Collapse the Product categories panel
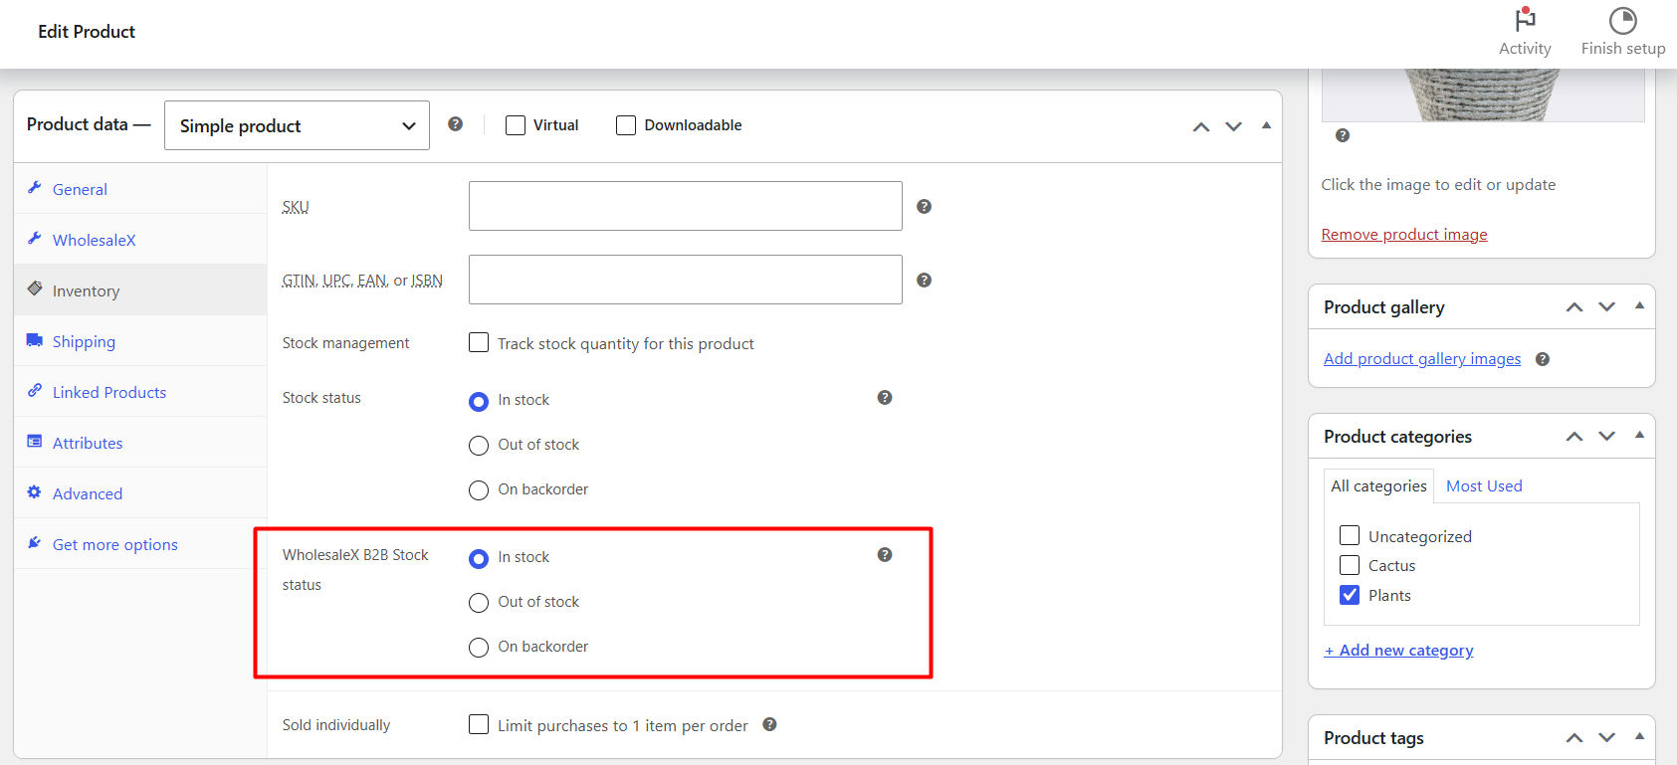This screenshot has width=1677, height=765. coord(1639,436)
